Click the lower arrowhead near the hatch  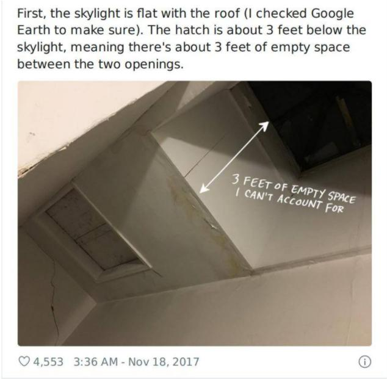(x=204, y=188)
